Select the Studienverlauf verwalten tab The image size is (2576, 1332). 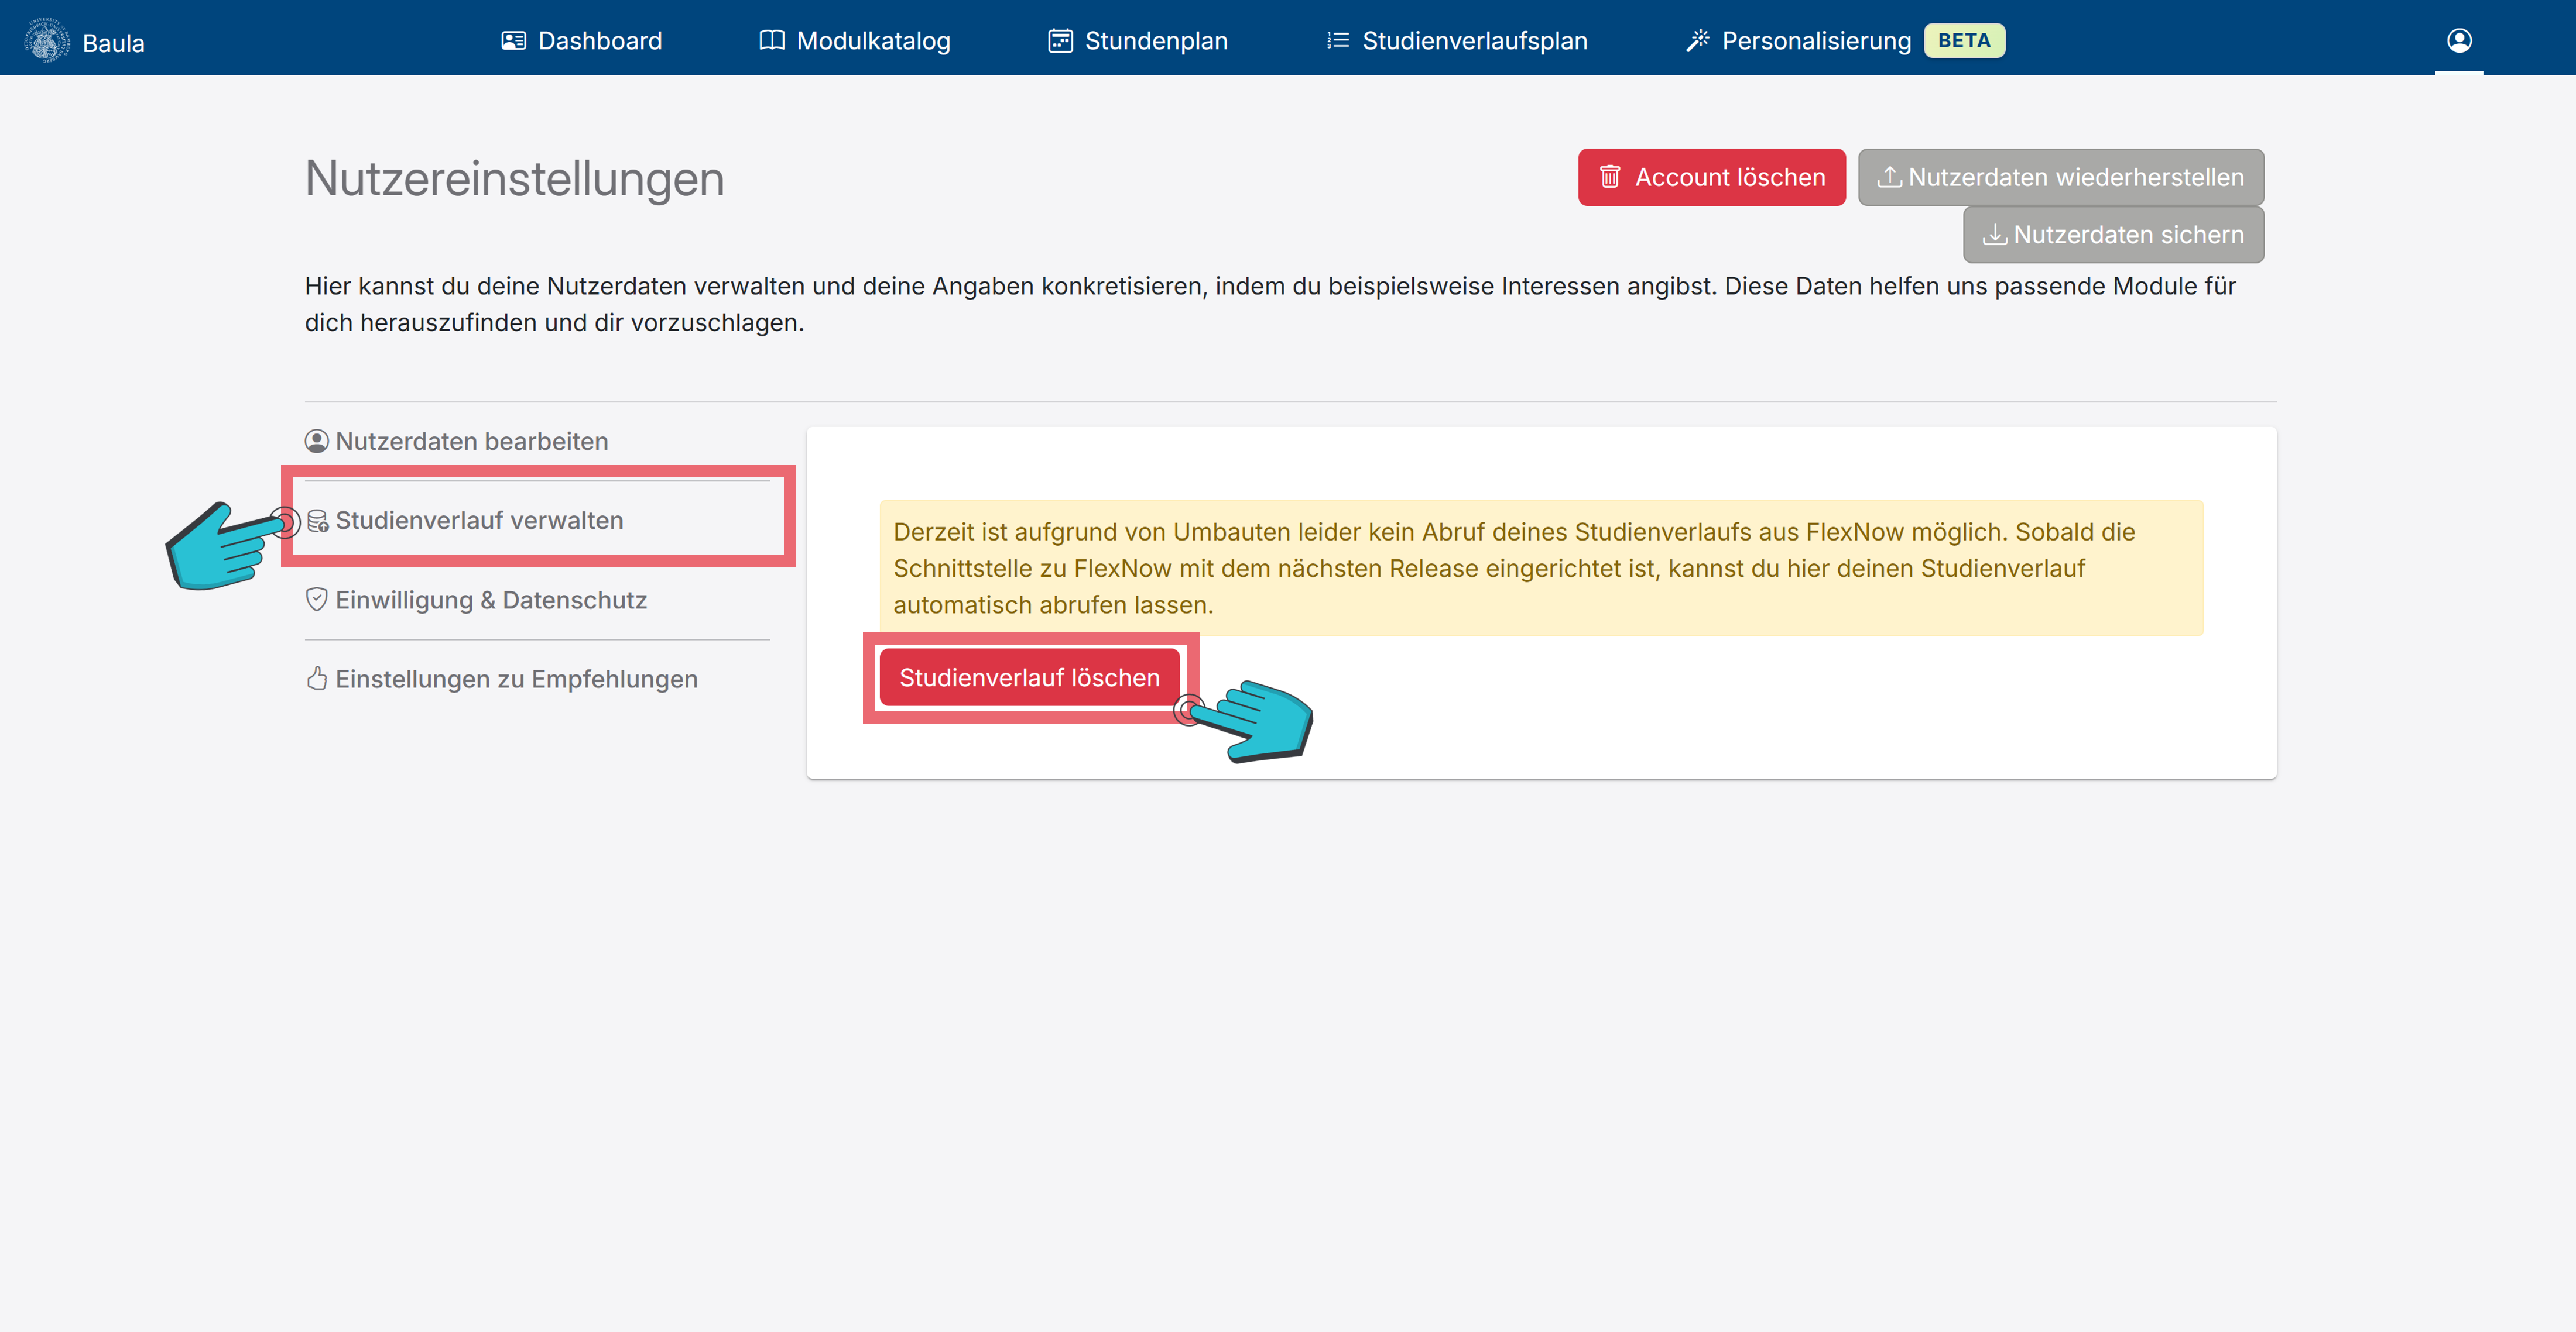pos(538,521)
